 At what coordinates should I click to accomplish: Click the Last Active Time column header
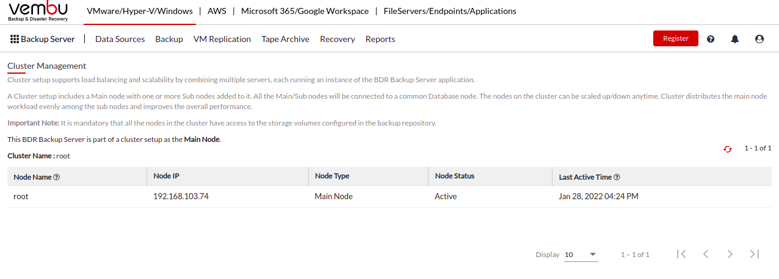(585, 177)
